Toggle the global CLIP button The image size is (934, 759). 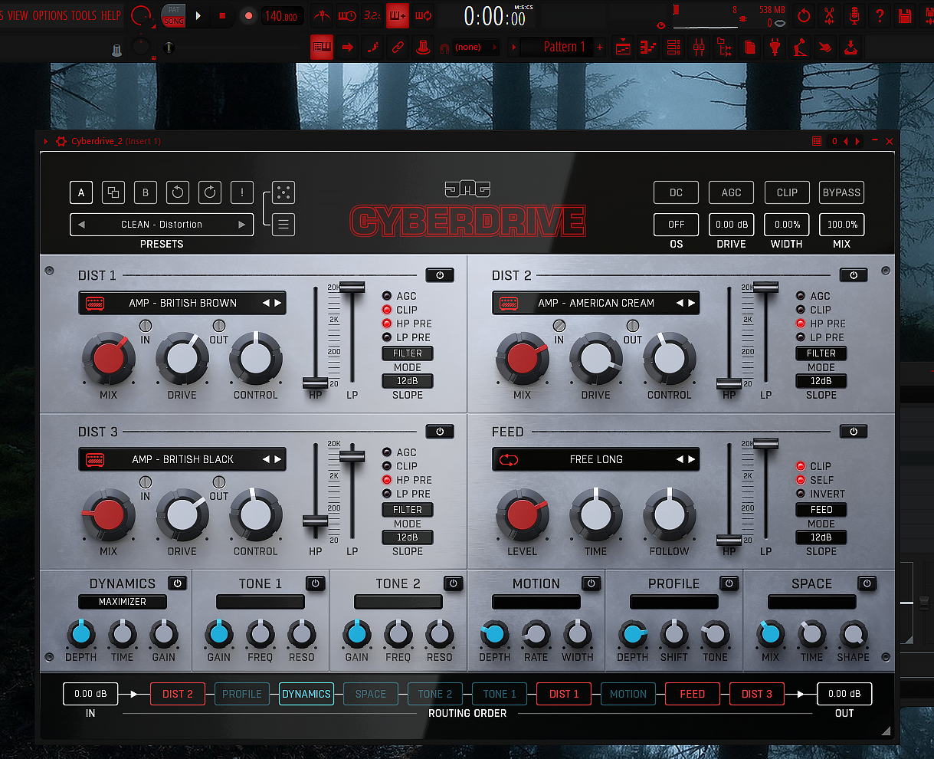(787, 192)
